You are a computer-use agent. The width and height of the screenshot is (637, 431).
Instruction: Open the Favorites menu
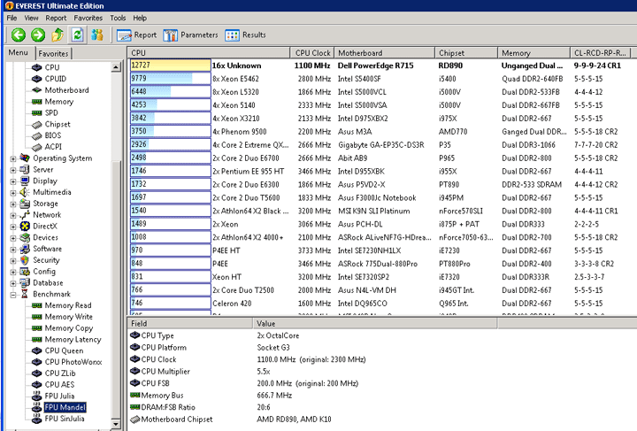[88, 18]
